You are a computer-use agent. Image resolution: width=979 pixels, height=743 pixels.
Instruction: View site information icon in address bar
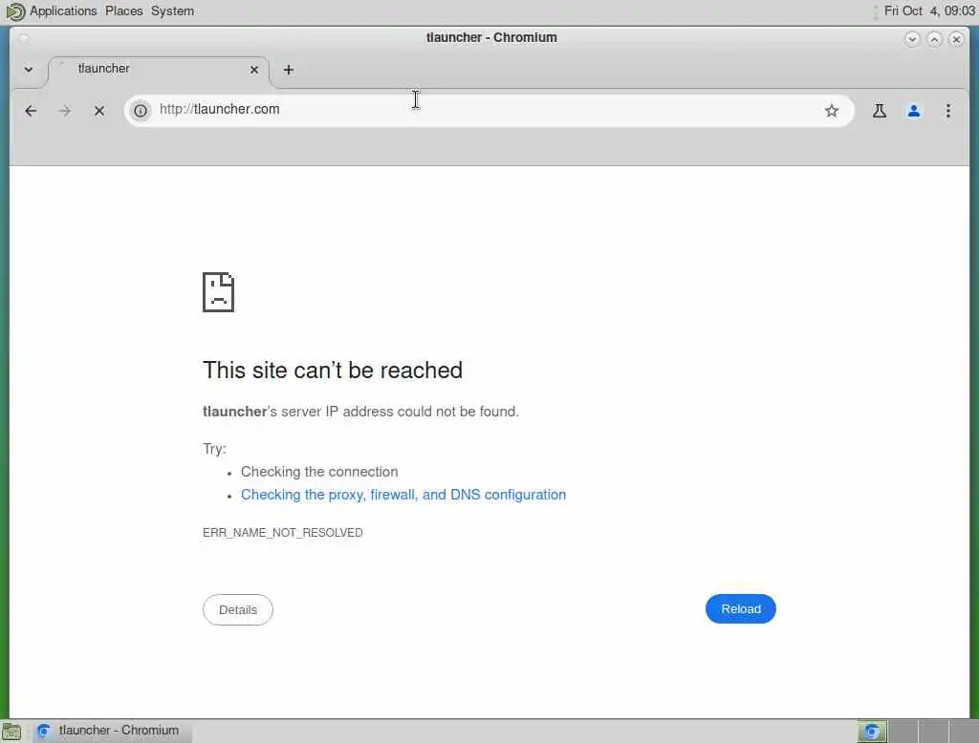(x=141, y=111)
